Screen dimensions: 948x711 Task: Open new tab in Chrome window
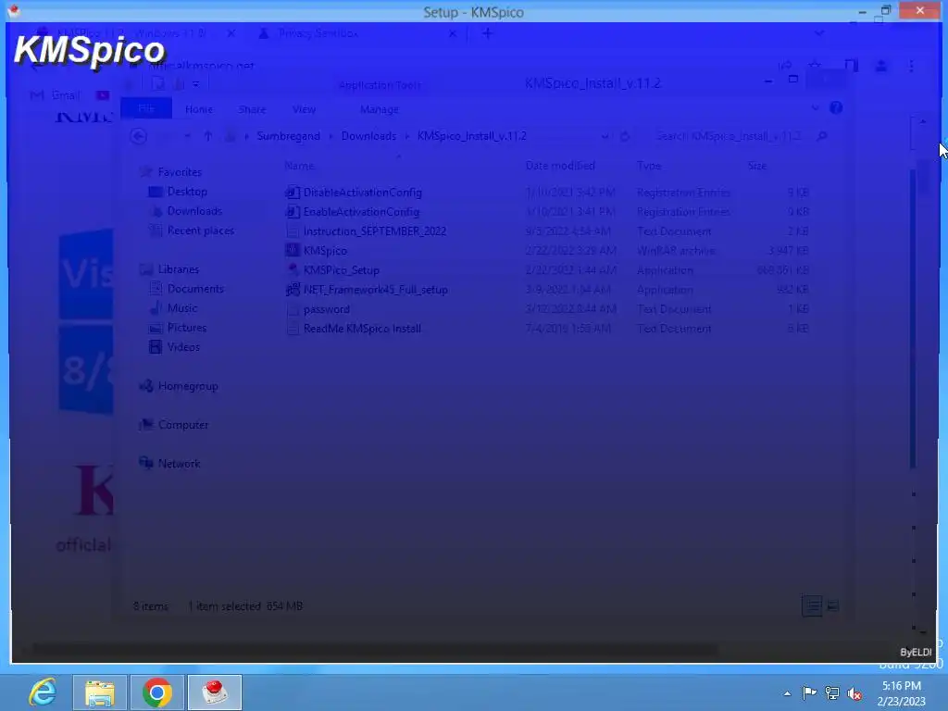[487, 33]
